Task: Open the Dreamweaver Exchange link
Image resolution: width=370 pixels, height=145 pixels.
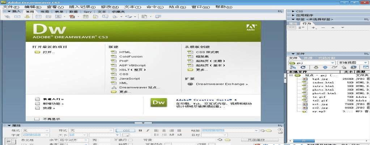Action: pos(221,84)
